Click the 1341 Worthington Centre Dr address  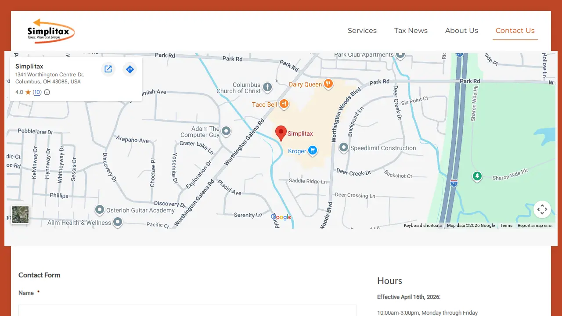point(49,78)
